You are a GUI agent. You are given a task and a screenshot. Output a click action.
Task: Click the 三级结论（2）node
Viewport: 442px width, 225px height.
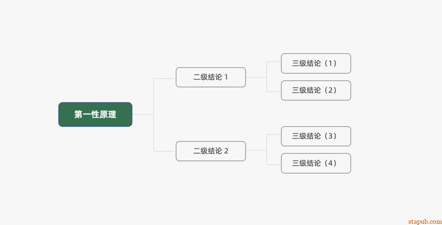point(316,90)
